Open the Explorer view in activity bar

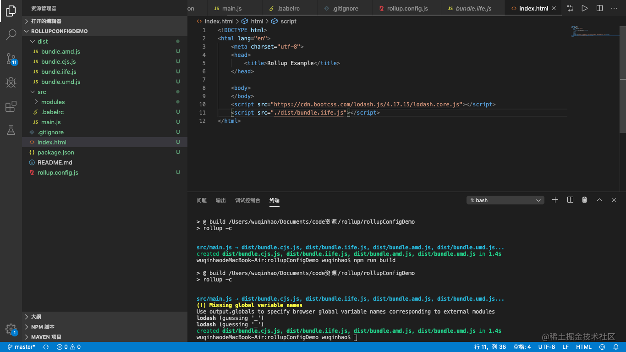point(11,11)
